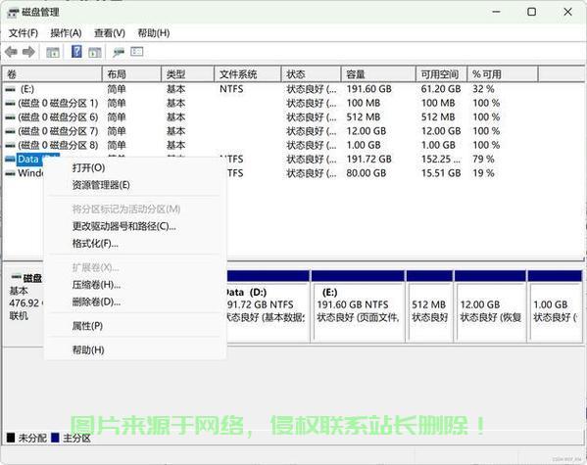Click the 152.25 free space cell
This screenshot has height=465, width=587.
(441, 160)
